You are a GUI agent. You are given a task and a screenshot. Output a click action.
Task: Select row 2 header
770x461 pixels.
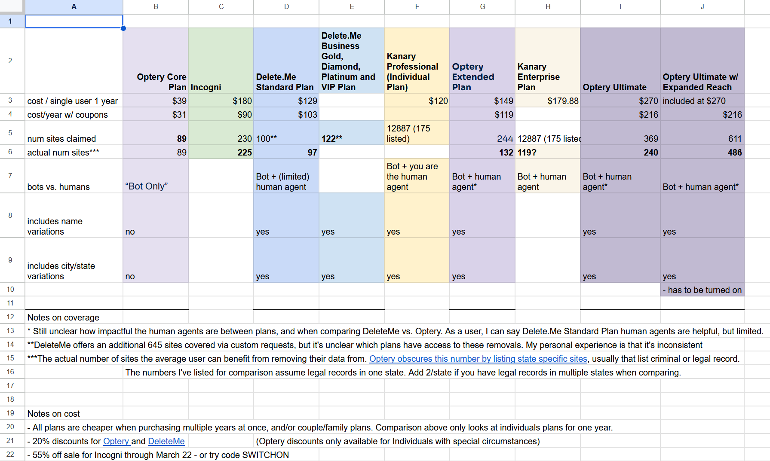10,61
